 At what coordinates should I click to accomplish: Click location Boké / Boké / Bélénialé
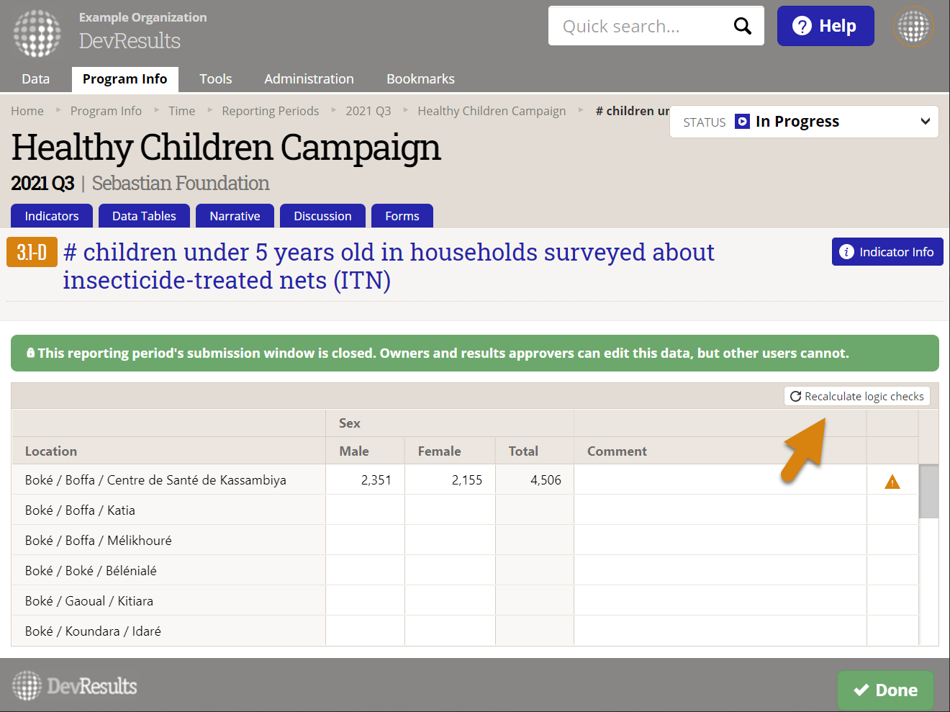(x=91, y=571)
